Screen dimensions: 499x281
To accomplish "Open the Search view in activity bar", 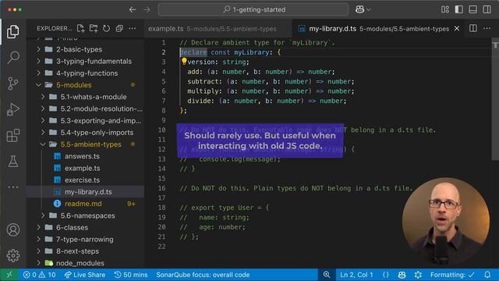I will coord(13,57).
